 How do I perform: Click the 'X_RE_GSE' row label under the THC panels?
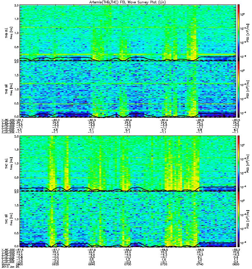tap(8, 250)
